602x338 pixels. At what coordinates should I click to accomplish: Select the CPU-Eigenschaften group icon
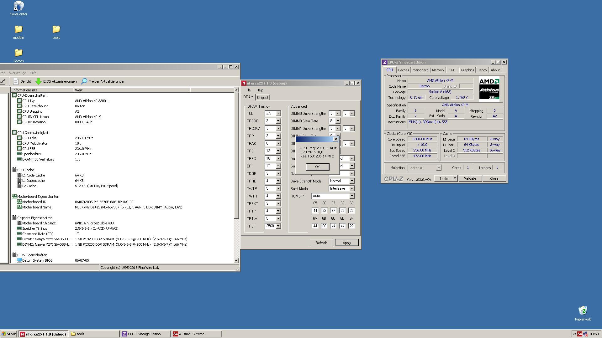click(14, 95)
